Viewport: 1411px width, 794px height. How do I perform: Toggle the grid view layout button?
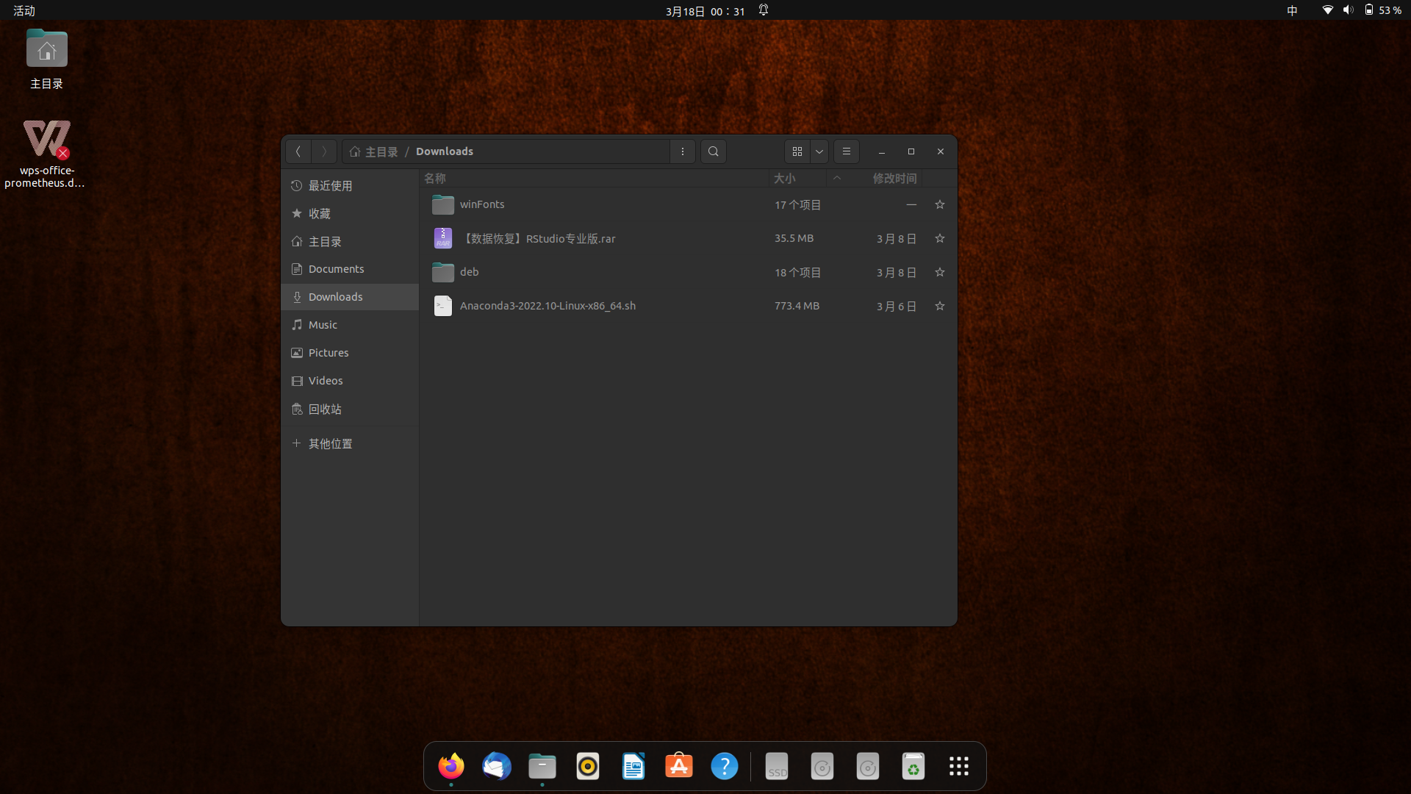(797, 151)
